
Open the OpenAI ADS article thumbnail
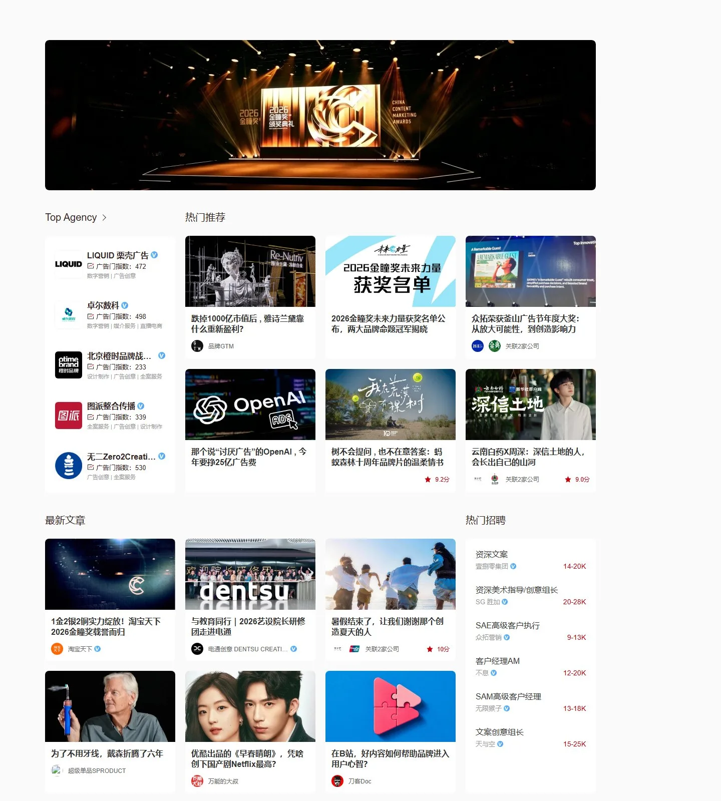(x=250, y=405)
